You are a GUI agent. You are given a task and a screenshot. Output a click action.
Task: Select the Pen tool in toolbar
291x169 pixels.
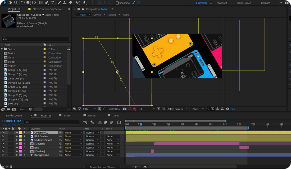(x=47, y=3)
